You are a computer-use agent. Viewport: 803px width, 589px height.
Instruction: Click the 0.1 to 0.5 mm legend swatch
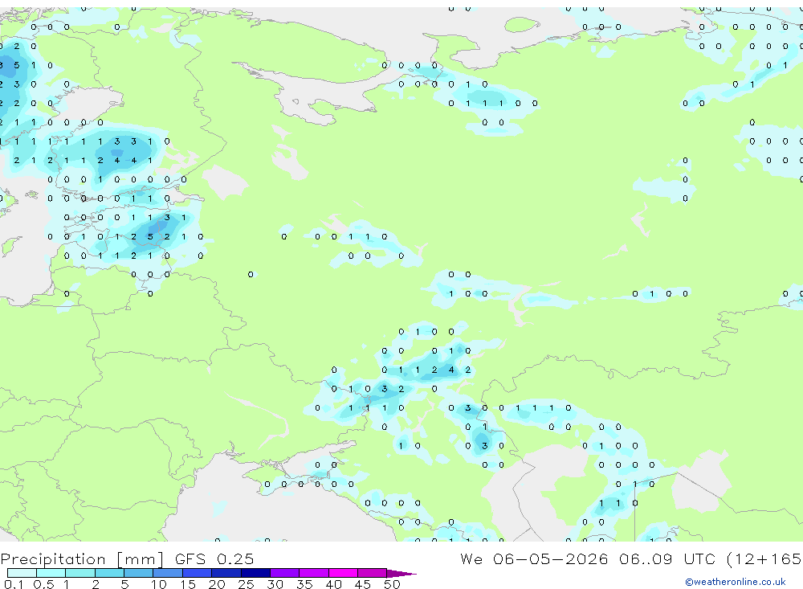pyautogui.click(x=22, y=573)
